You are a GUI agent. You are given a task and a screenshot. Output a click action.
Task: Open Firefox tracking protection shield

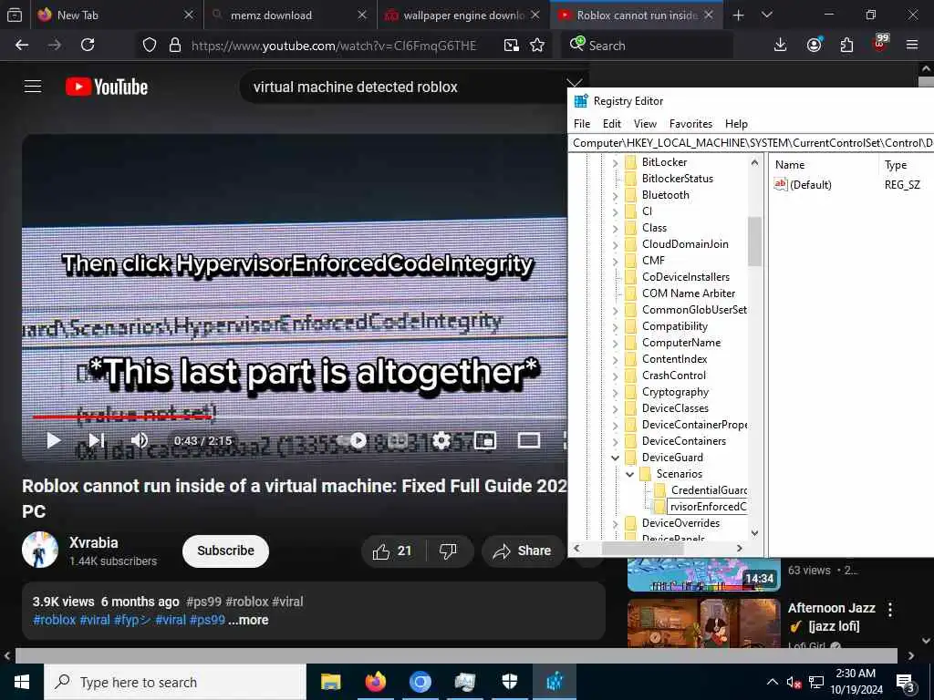(150, 46)
